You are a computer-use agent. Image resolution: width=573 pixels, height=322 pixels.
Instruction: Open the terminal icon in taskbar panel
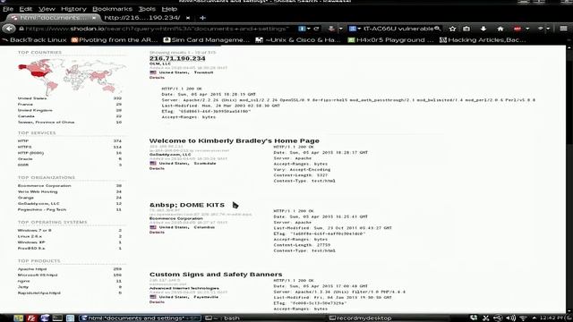pyautogui.click(x=57, y=318)
